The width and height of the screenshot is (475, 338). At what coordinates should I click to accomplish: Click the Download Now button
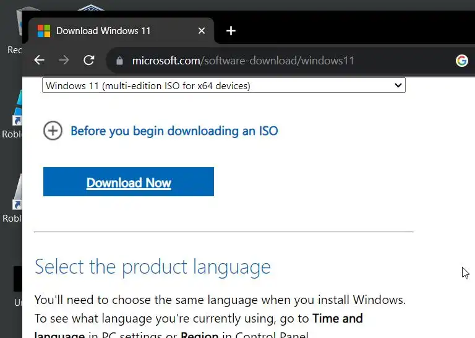click(x=129, y=181)
